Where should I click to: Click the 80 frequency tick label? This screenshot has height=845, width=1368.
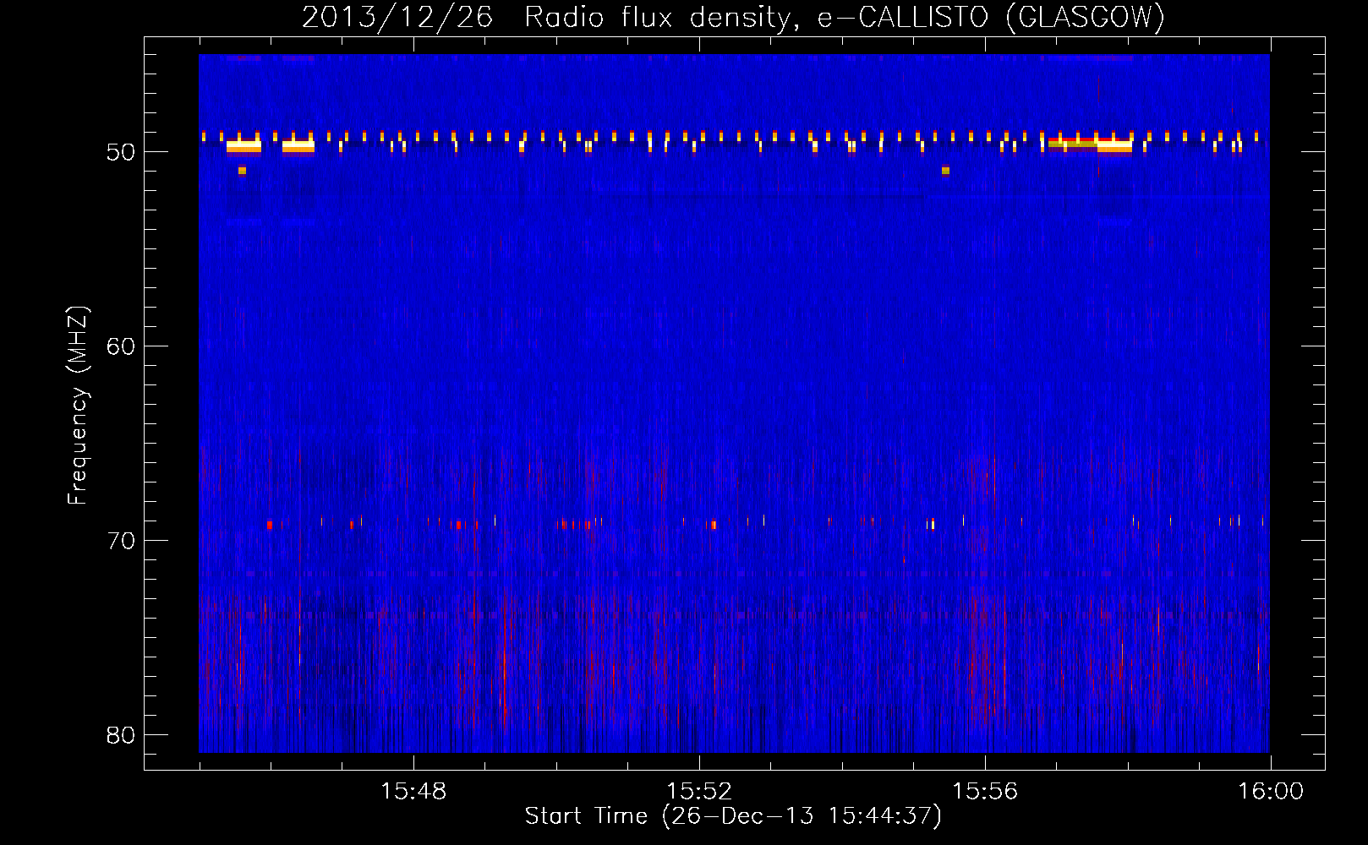pos(122,735)
